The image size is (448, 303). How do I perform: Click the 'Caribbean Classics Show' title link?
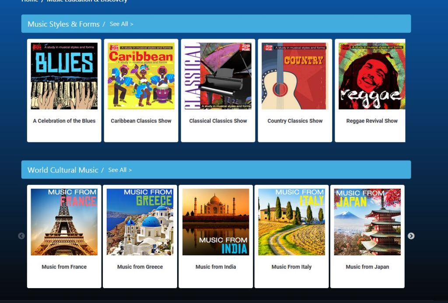pos(141,121)
